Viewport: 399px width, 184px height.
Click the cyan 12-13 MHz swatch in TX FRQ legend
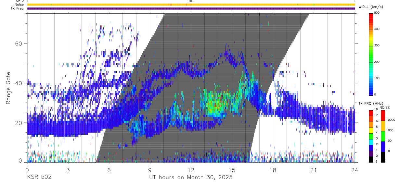coord(371,142)
